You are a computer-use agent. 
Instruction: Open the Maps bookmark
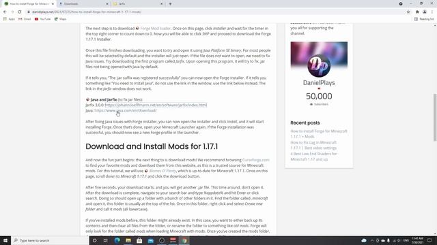pos(61,19)
